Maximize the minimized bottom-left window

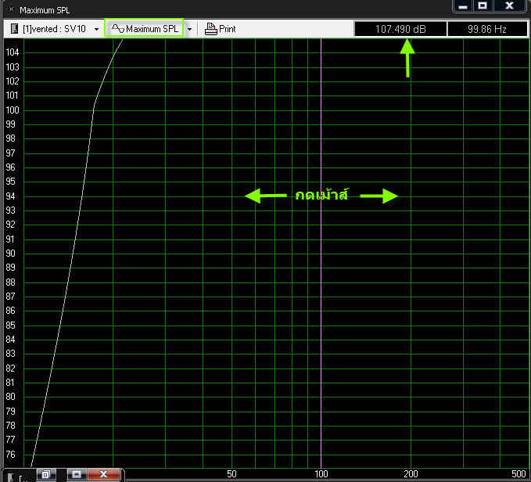pos(77,474)
